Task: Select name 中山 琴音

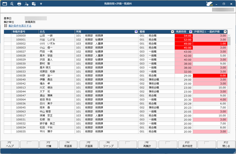Action: click(45, 112)
